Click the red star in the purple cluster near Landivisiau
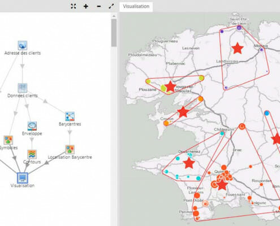The width and height of the screenshot is (280, 226). coord(238,48)
